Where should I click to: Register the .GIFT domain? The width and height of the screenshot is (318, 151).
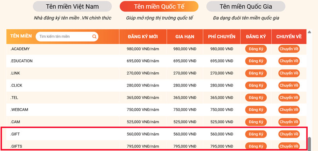click(x=256, y=134)
